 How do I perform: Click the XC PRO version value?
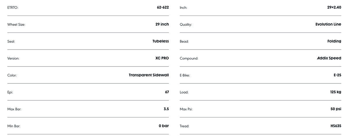(x=162, y=58)
